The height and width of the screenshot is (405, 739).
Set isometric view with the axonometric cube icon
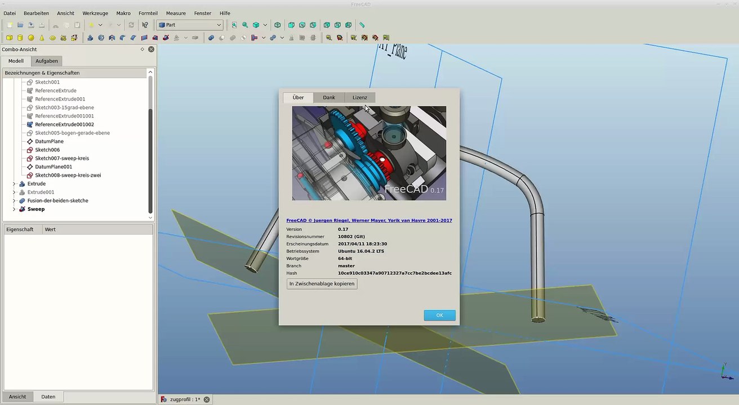click(277, 25)
